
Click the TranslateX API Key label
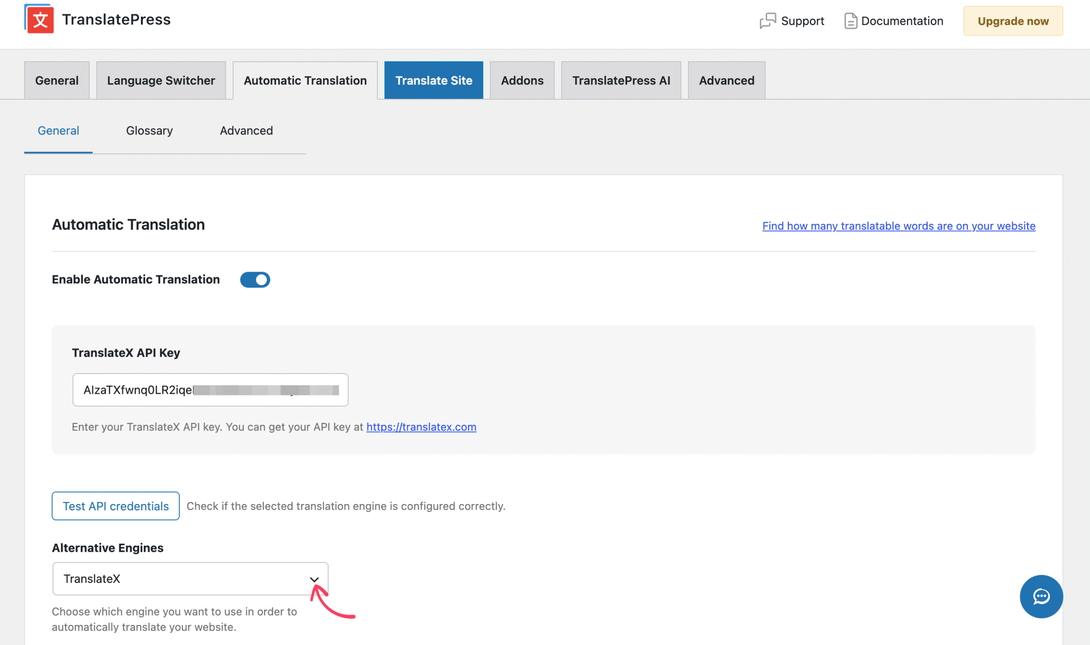tap(126, 353)
